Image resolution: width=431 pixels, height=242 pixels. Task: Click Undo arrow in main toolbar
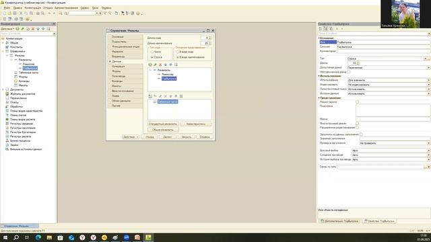(49, 13)
